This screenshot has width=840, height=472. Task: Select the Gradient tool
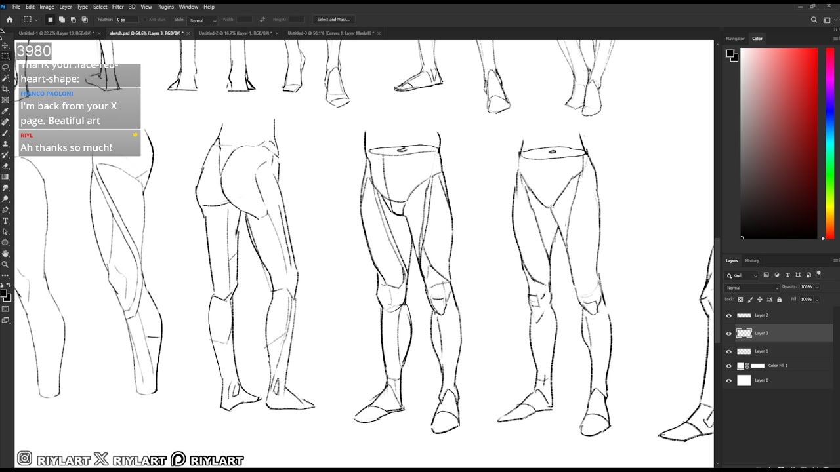[5, 177]
